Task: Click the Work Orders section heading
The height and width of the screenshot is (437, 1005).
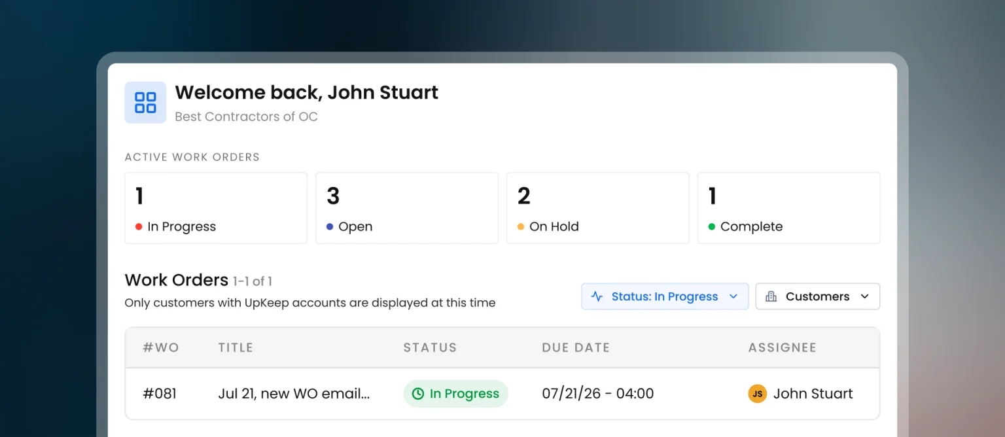Action: click(177, 281)
